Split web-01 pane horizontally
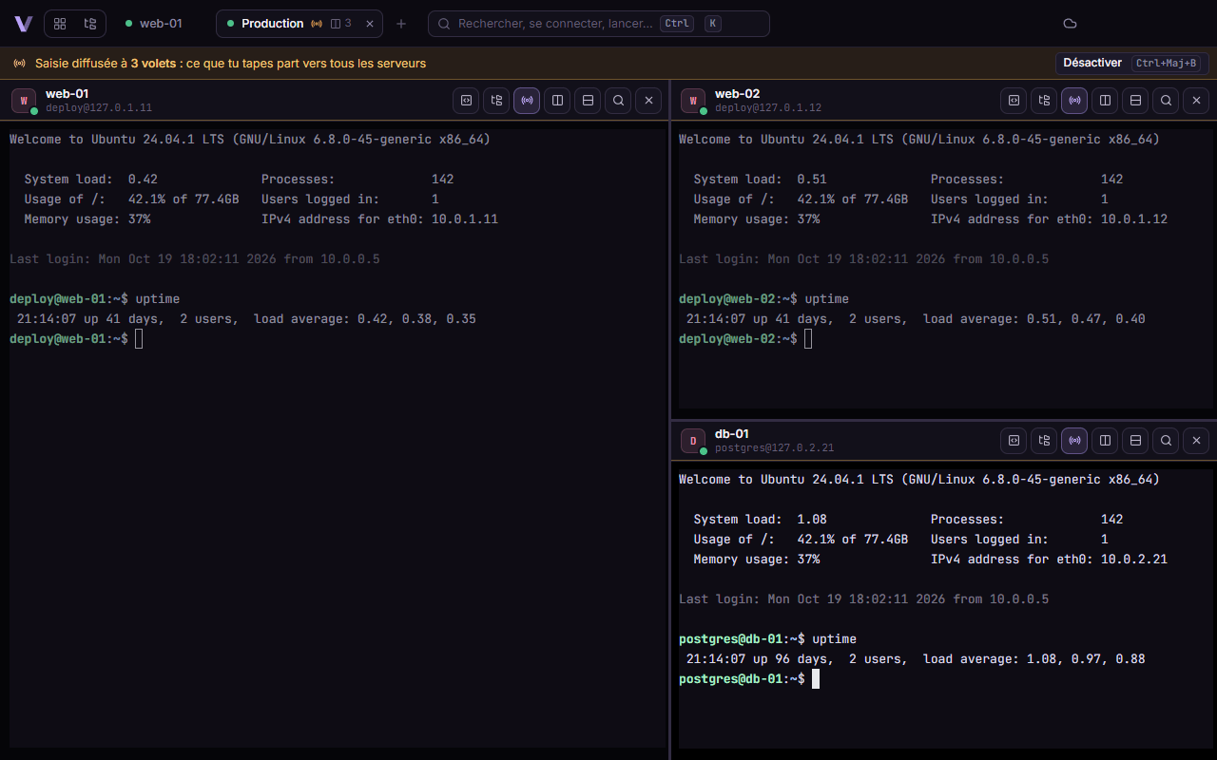The width and height of the screenshot is (1217, 760). coord(588,100)
